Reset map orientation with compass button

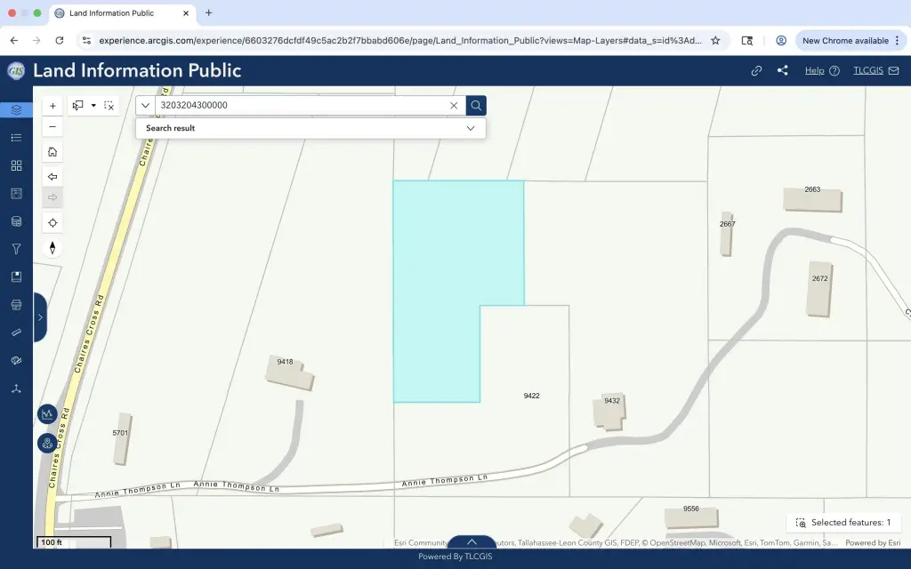coord(52,248)
